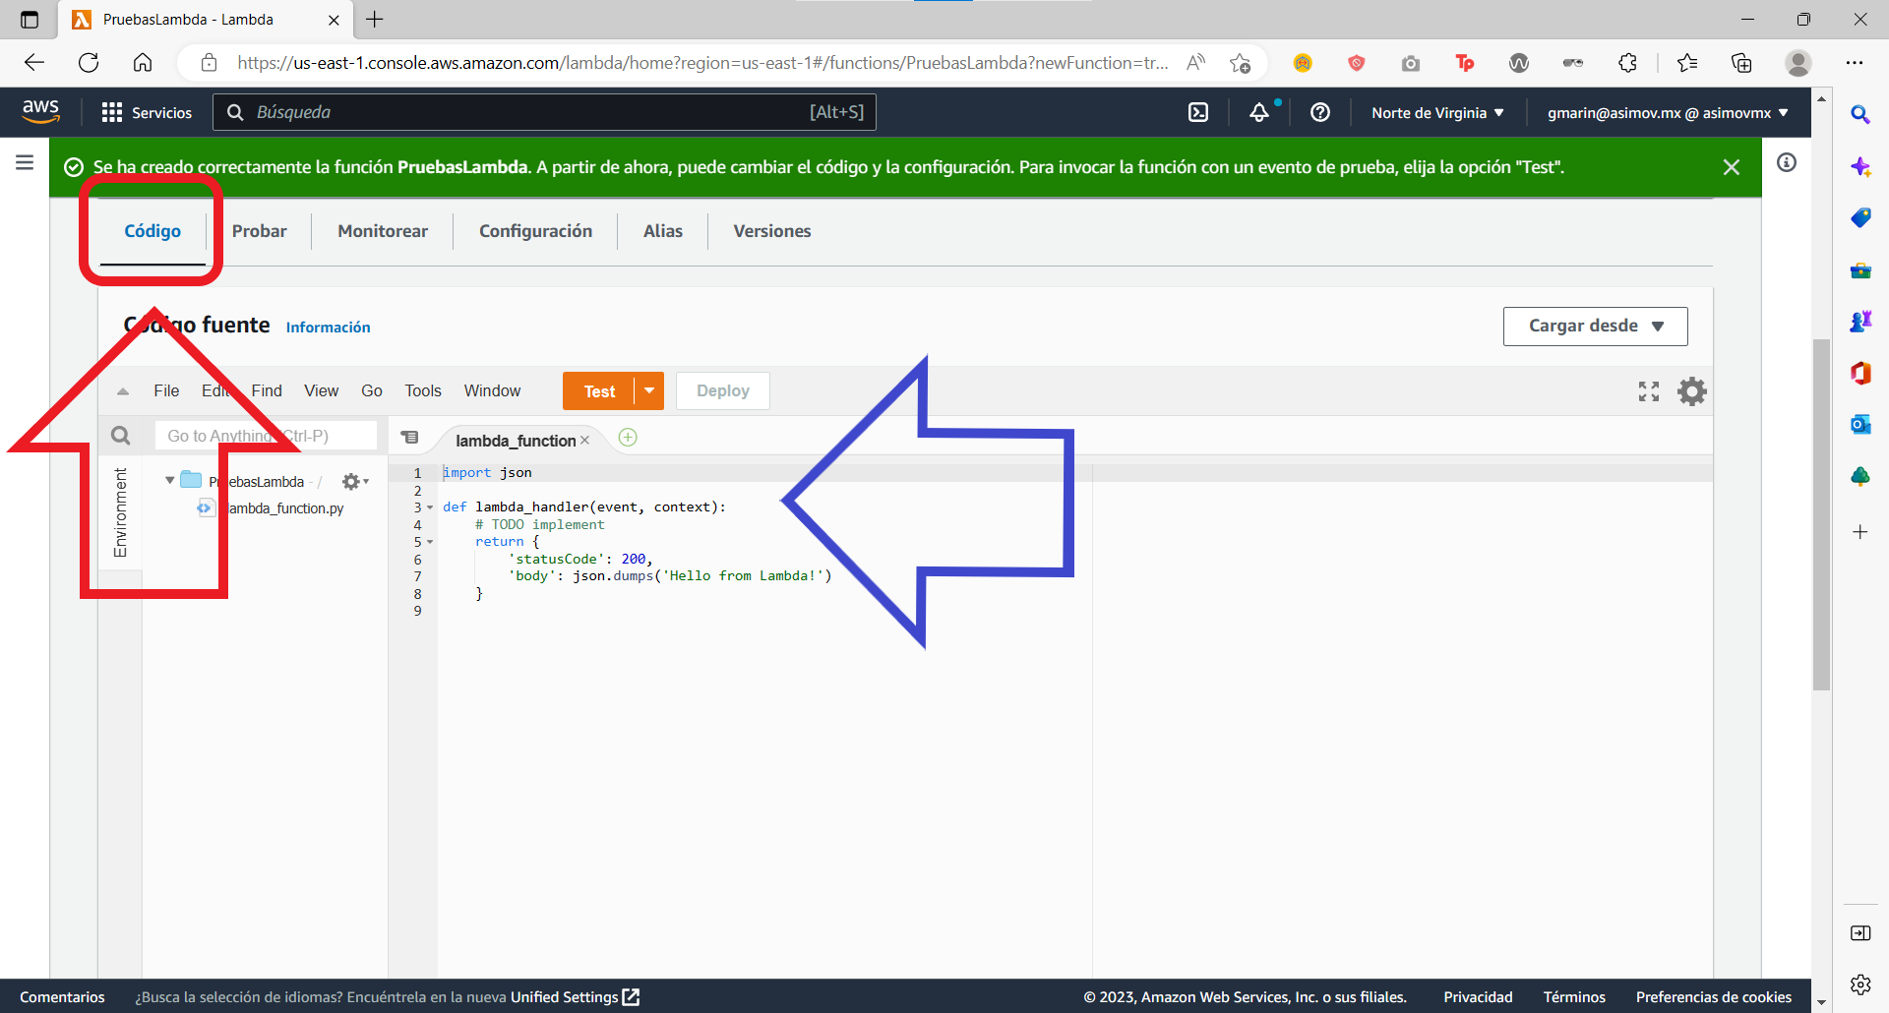The image size is (1889, 1013).
Task: Click the orange Test button
Action: coord(599,390)
